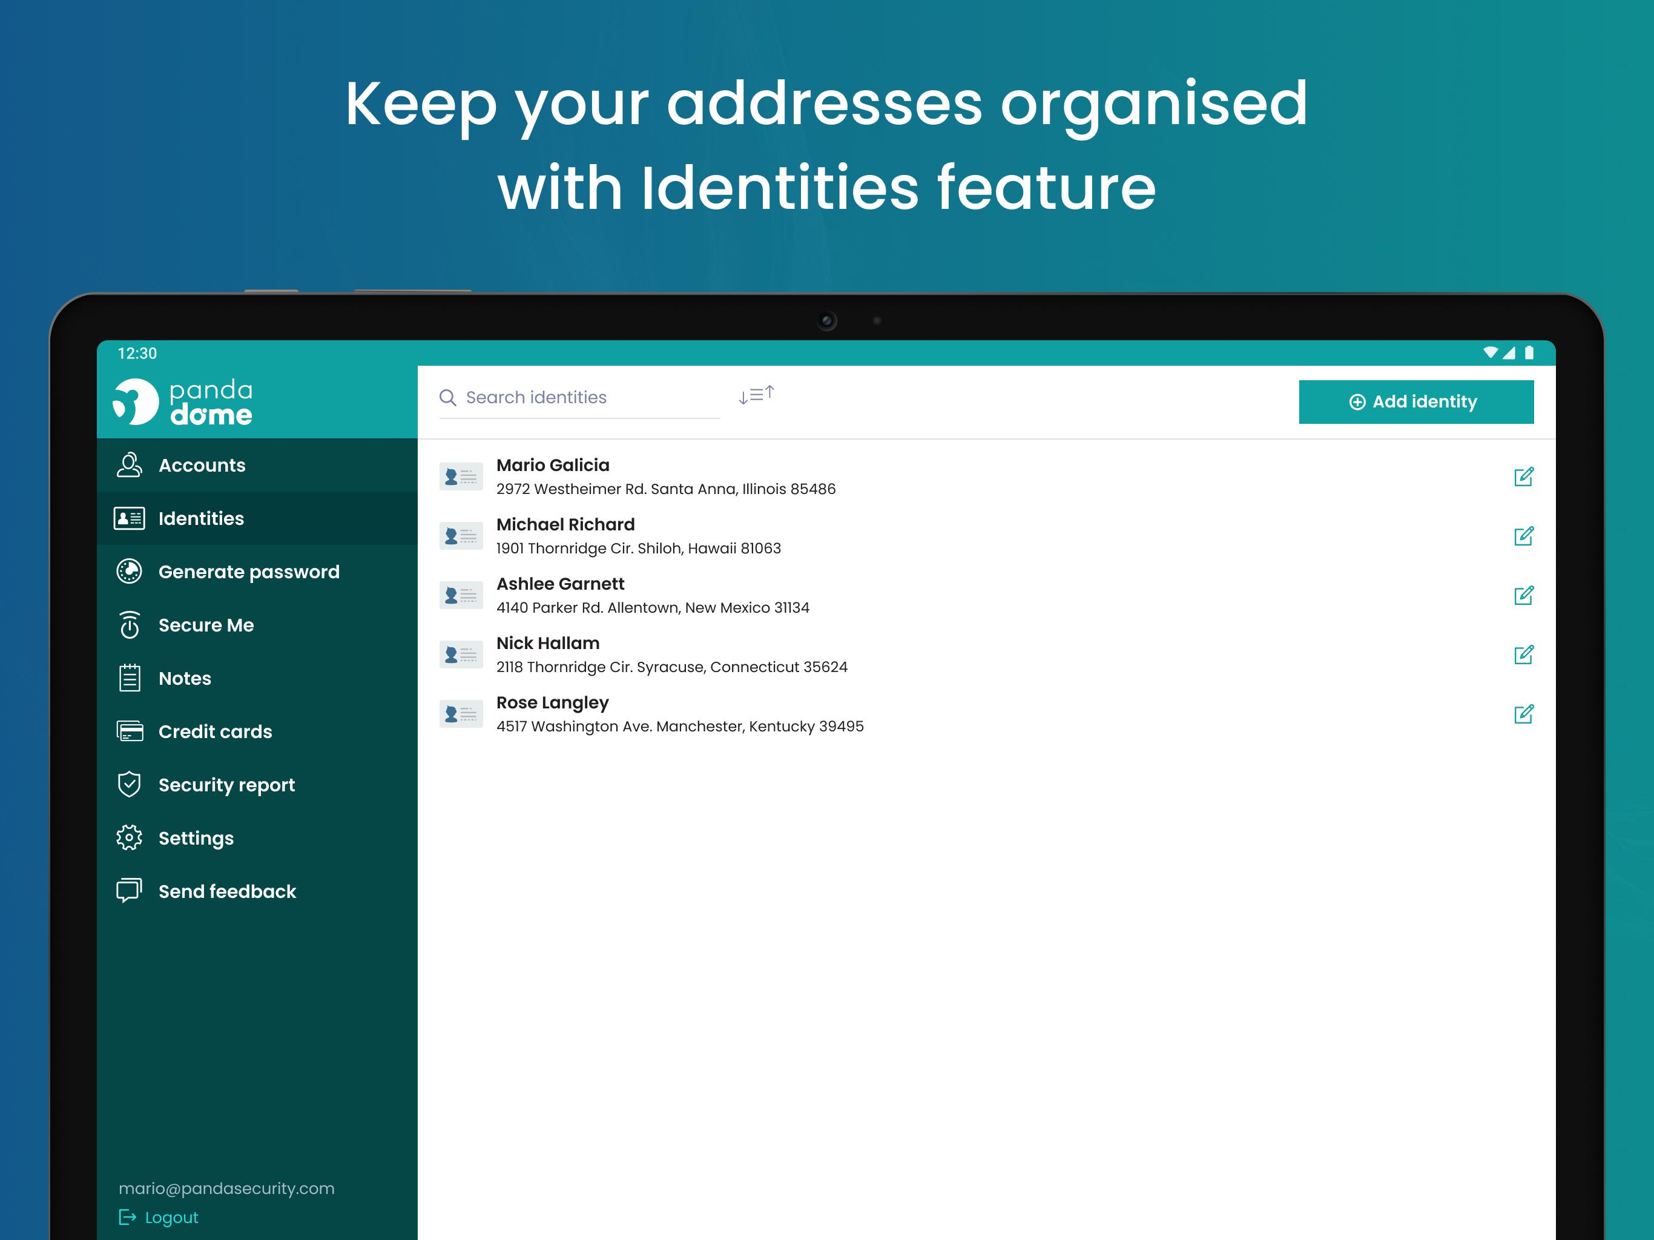The height and width of the screenshot is (1240, 1654).
Task: Click the Identities ID card sidebar icon
Action: (130, 518)
